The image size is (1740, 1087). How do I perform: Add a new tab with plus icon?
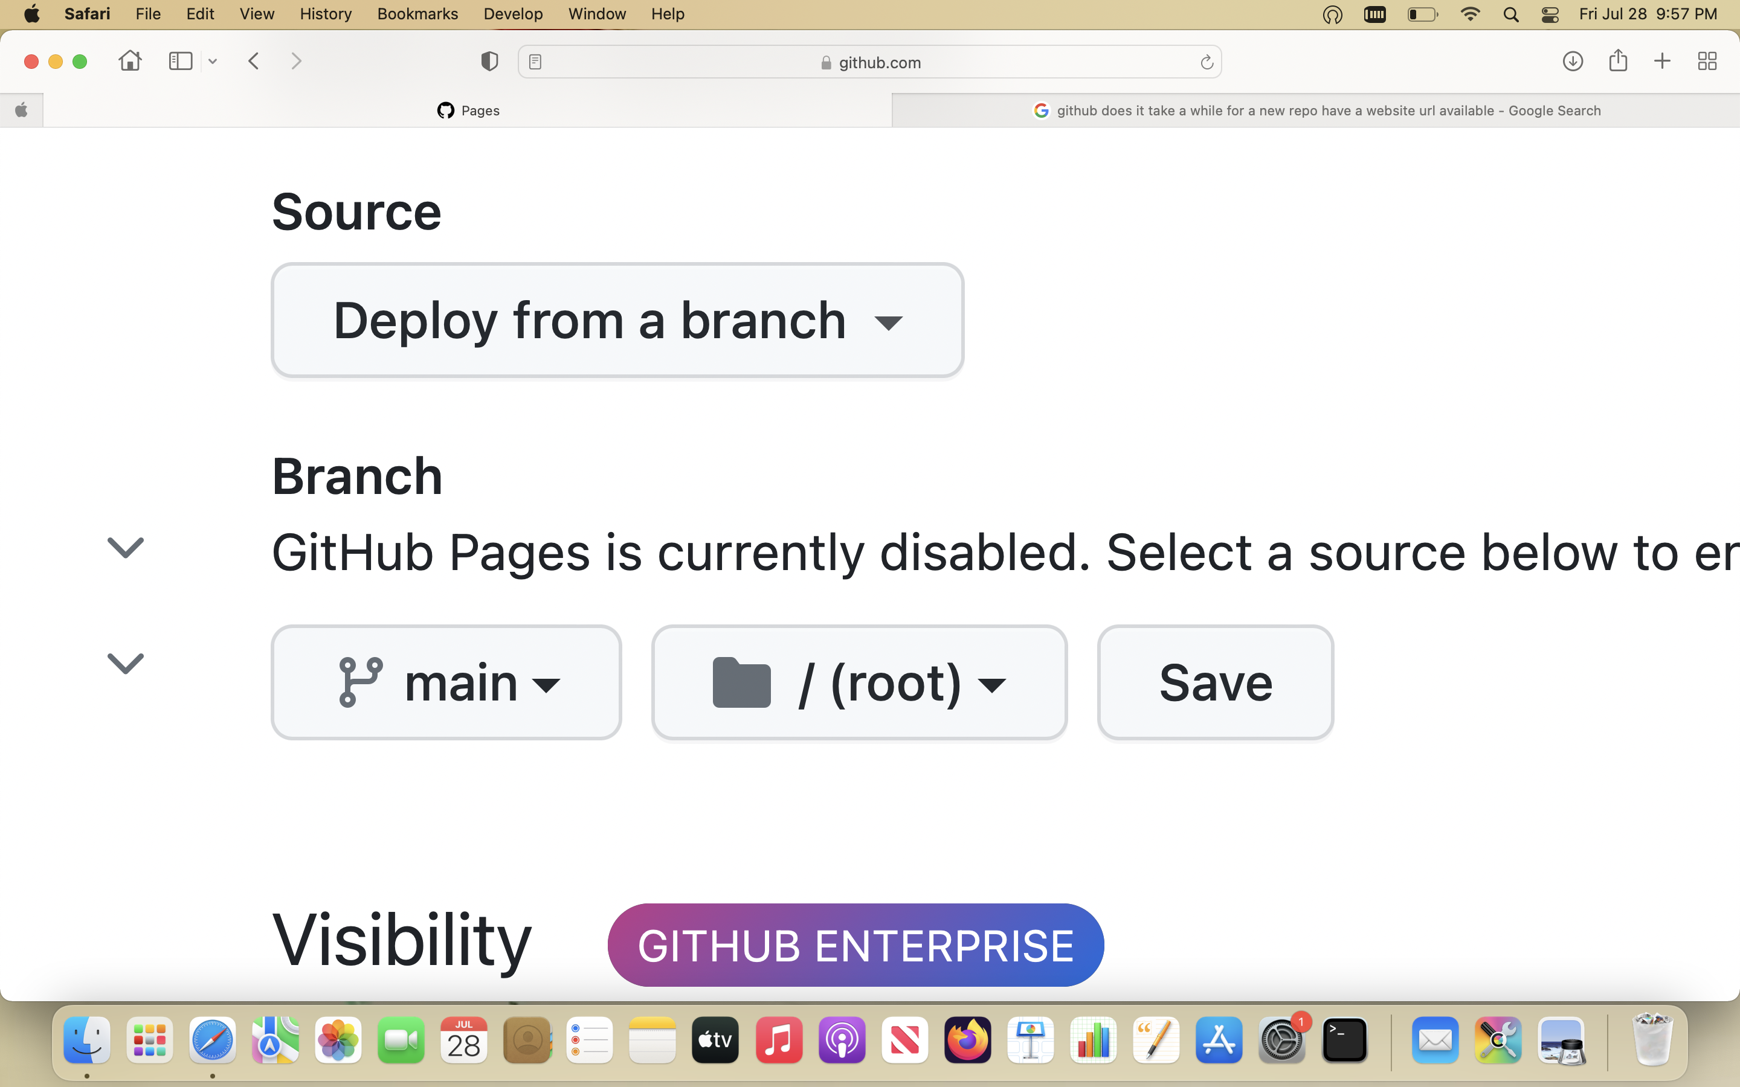1662,62
